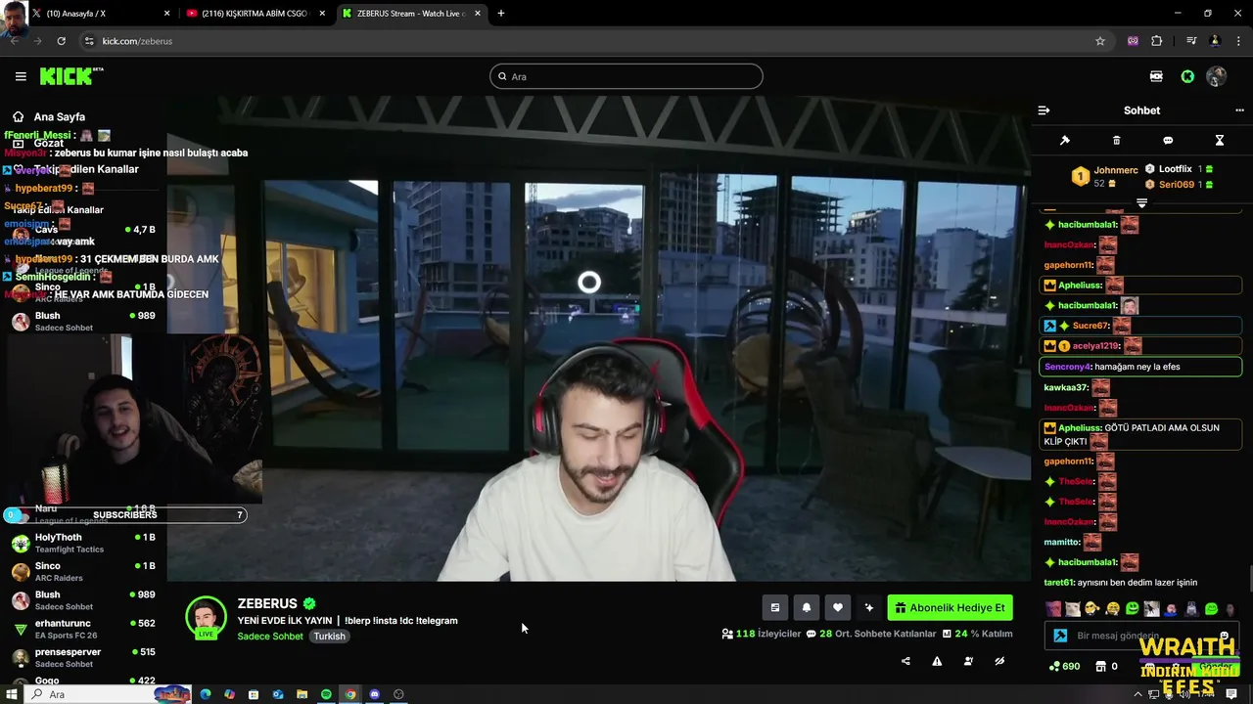Select the ZEBERUS Stream browser tab
The image size is (1253, 704).
[411, 14]
